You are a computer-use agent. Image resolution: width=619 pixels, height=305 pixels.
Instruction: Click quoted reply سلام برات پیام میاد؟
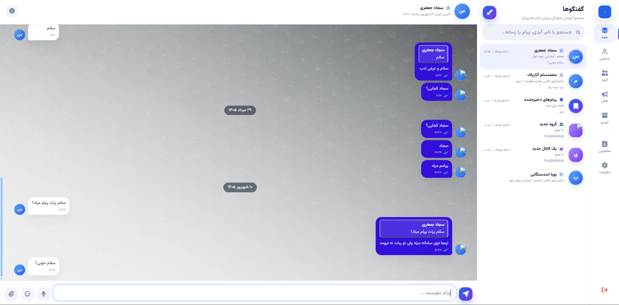pos(414,228)
